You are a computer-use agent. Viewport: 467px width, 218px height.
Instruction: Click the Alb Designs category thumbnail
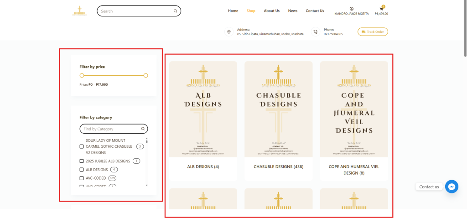coord(203,109)
